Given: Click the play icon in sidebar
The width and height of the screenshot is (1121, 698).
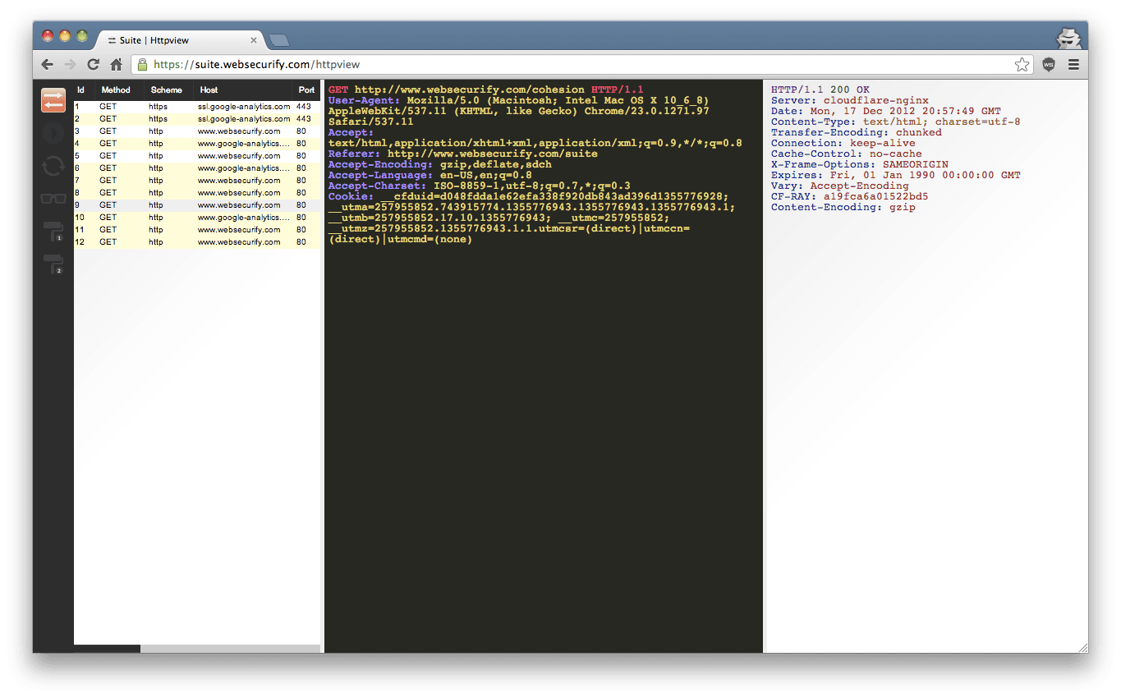Looking at the screenshot, I should 53,133.
